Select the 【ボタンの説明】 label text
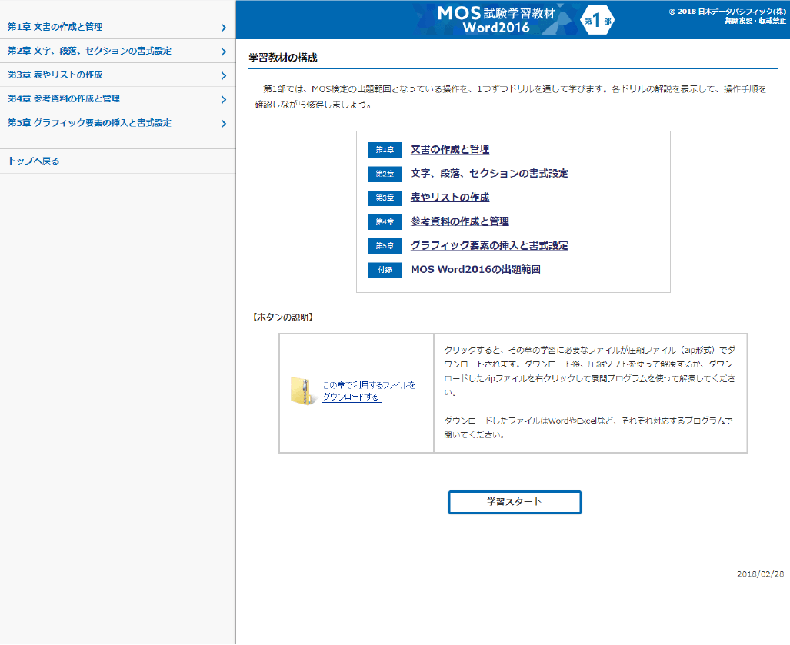The height and width of the screenshot is (645, 790). (282, 318)
